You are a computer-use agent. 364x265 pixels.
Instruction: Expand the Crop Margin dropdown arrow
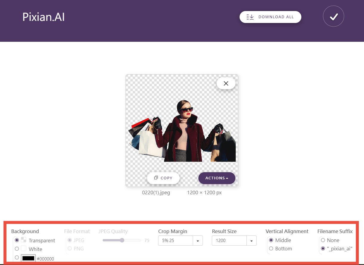(x=198, y=241)
